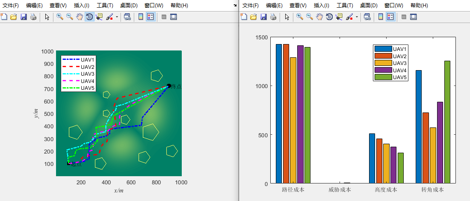Click dock arrow at path map menu bar end
The width and height of the screenshot is (470, 201).
(235, 6)
